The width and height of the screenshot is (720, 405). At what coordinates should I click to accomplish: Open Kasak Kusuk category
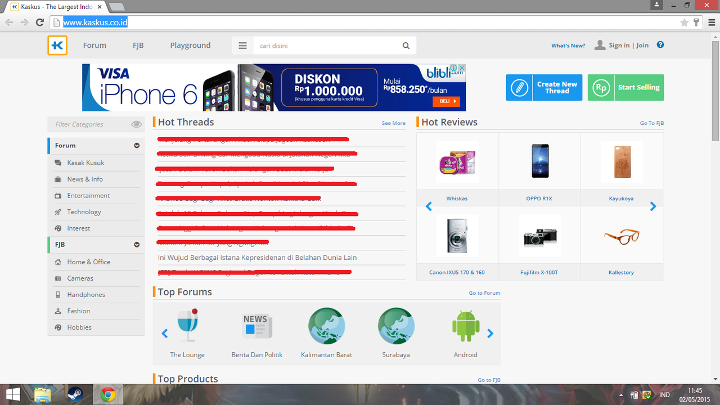pyautogui.click(x=85, y=163)
